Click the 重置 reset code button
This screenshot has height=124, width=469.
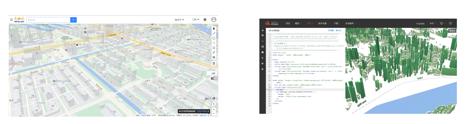point(331,30)
